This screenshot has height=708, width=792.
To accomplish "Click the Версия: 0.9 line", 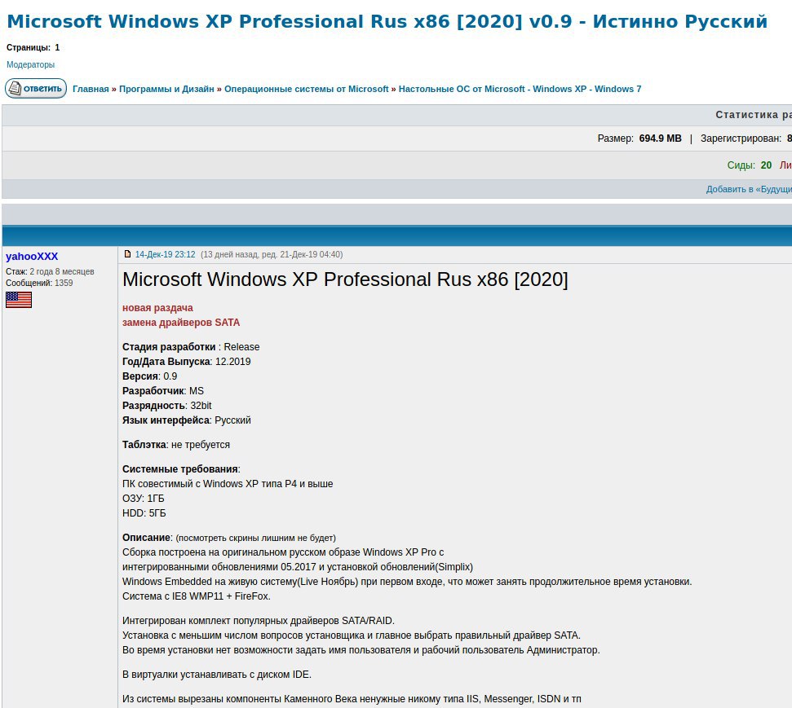I will tap(149, 376).
